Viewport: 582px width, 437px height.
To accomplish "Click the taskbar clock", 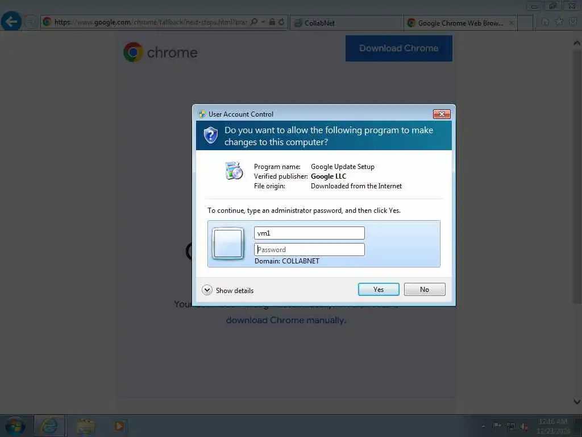I will (x=552, y=426).
